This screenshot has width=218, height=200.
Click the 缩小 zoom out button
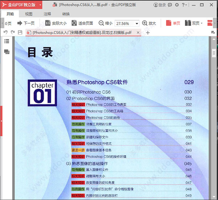[x=105, y=23]
